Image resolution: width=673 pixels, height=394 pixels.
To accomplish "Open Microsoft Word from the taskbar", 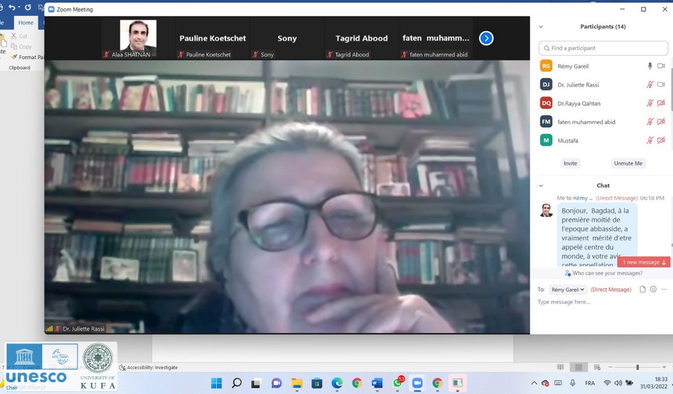I will coord(377,383).
